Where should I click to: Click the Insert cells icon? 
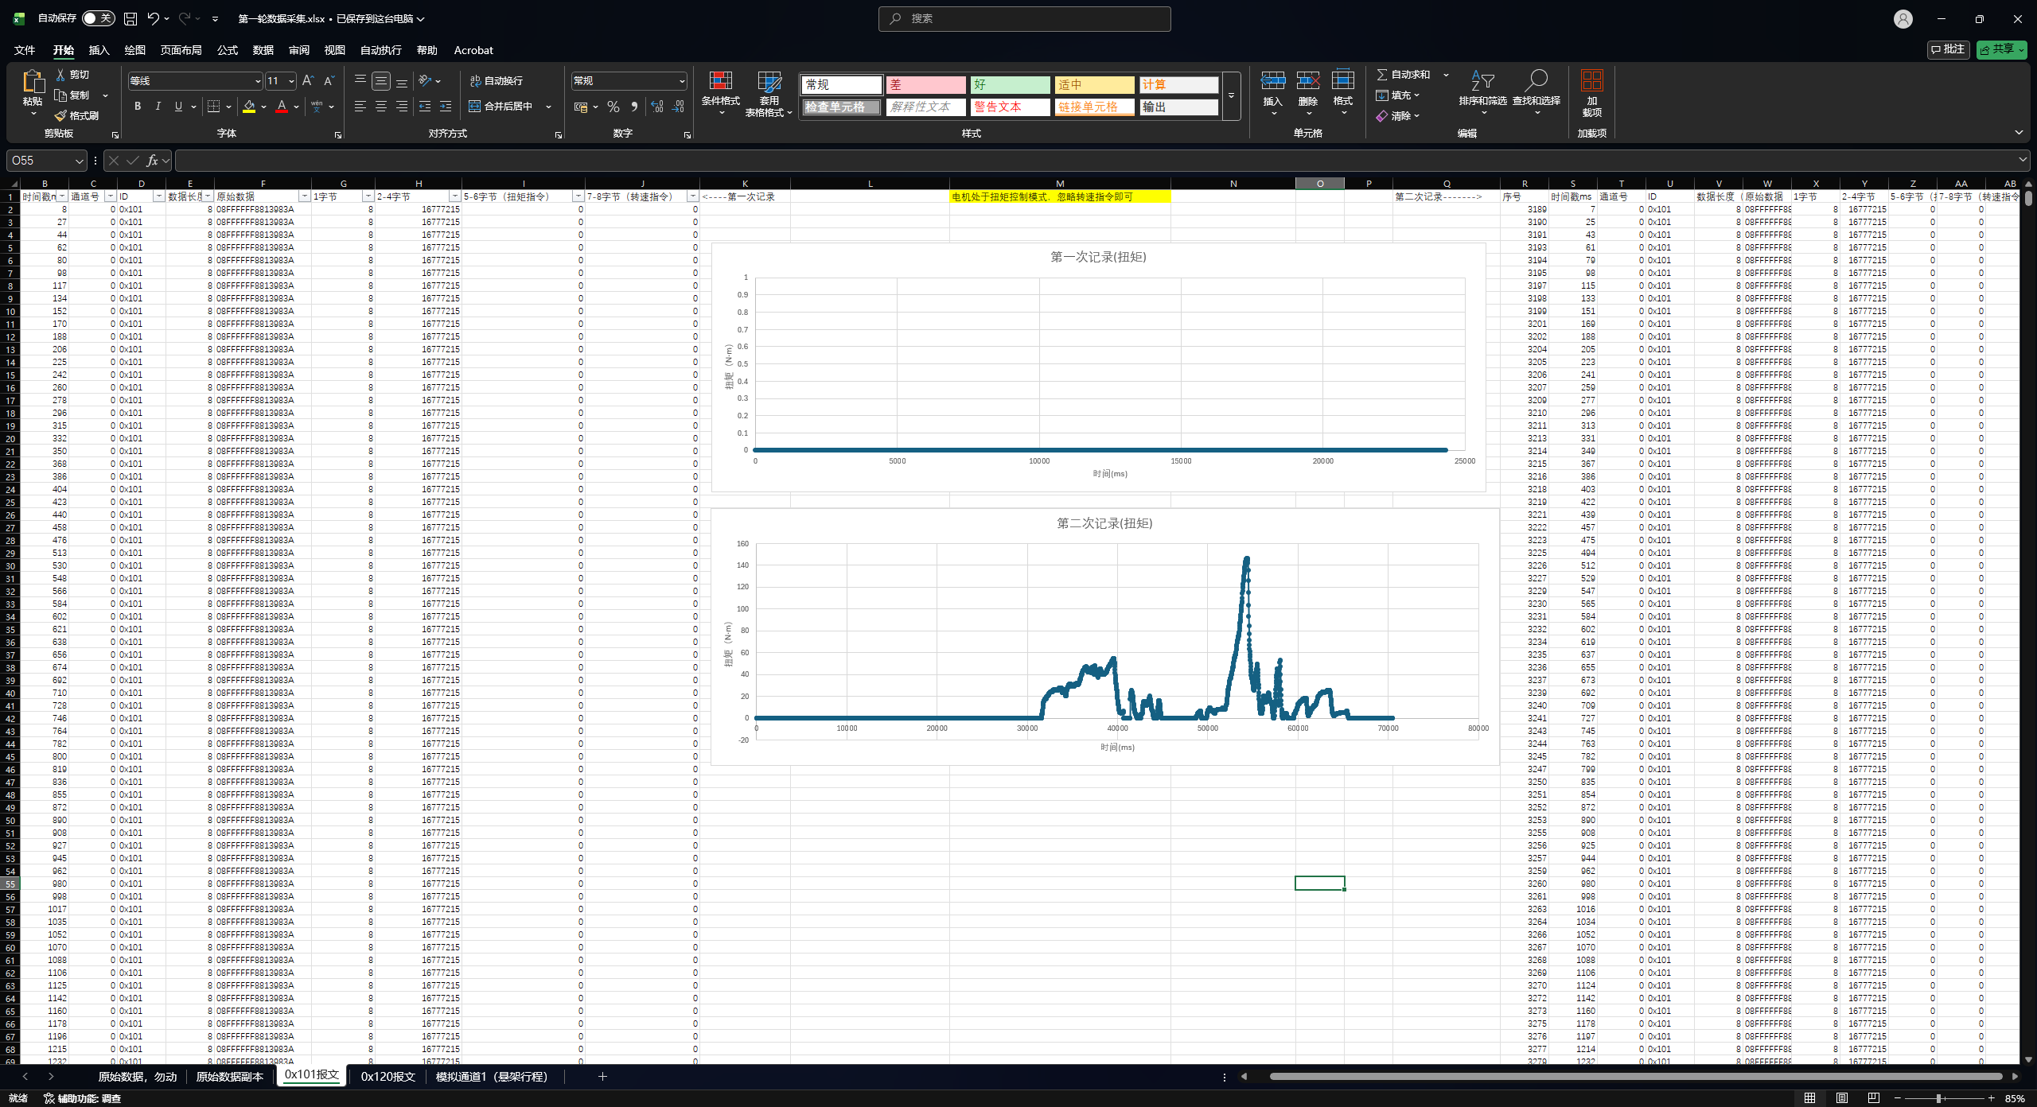point(1272,82)
